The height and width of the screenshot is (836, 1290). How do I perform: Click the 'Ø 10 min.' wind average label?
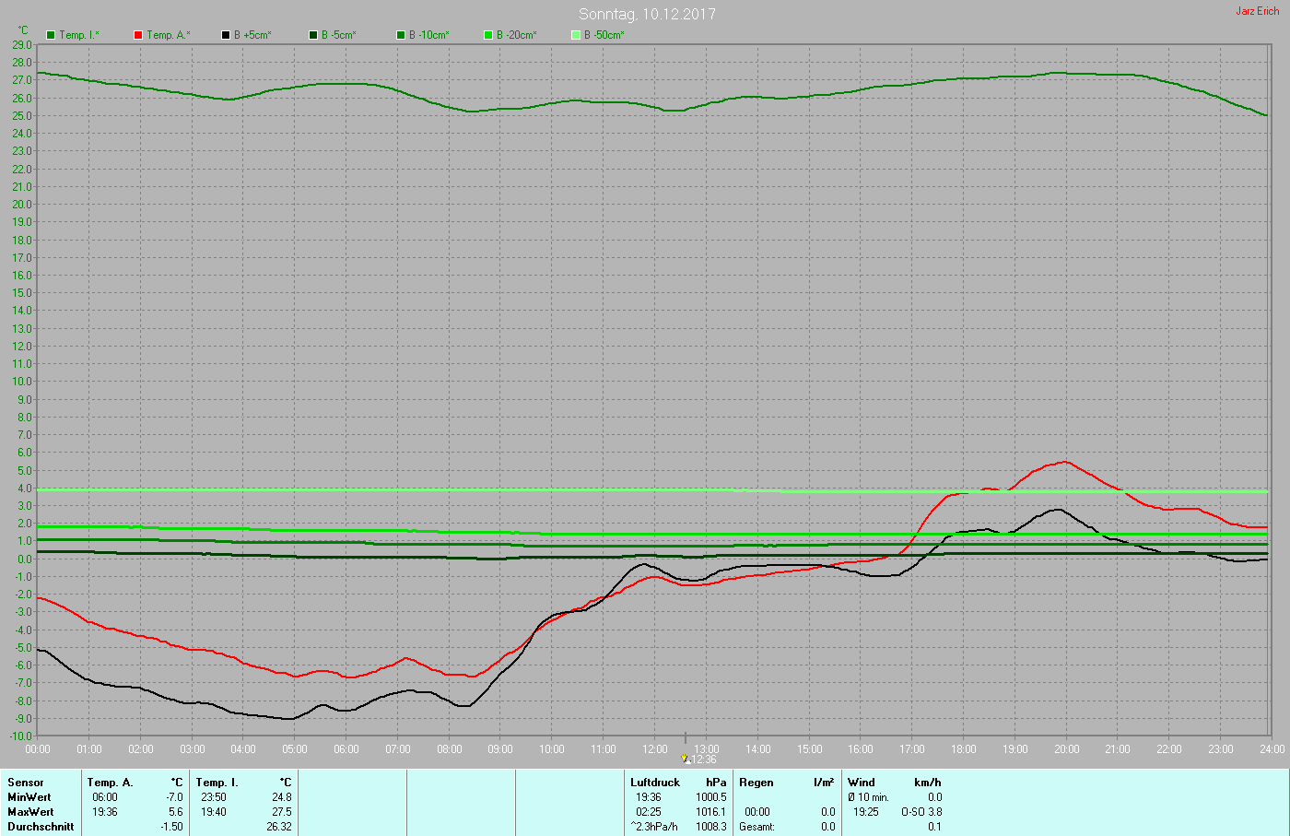tap(868, 797)
